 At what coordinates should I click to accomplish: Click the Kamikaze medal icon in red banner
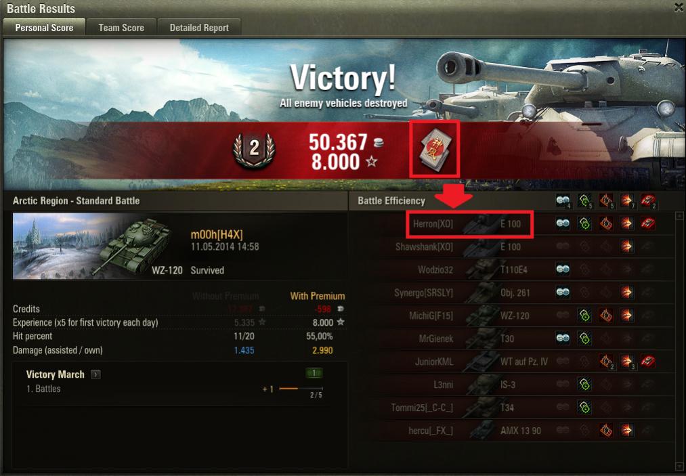(x=435, y=150)
